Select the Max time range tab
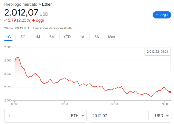This screenshot has height=124, width=174. click(x=111, y=37)
